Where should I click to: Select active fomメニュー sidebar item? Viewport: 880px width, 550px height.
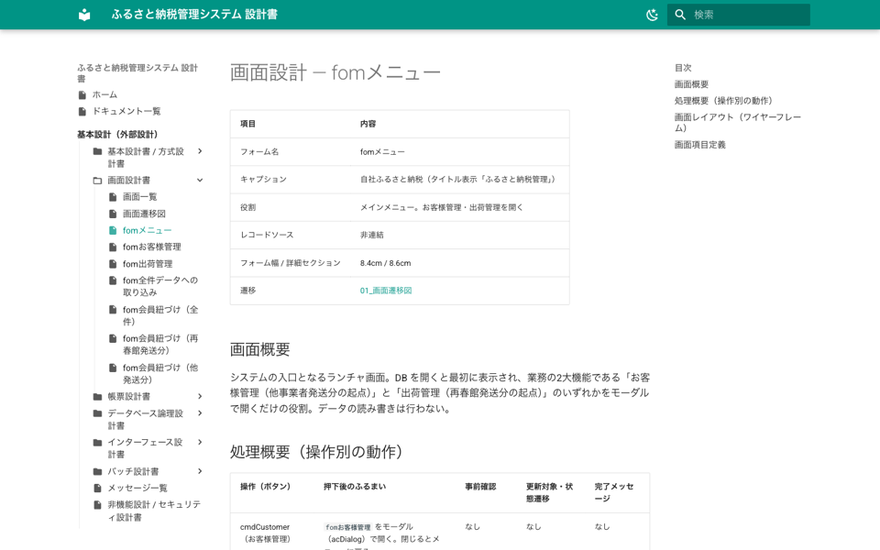147,230
